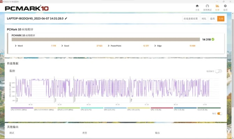Expand the PowerPoint score details
Screen dimensions: 234x139
[x=108, y=46]
